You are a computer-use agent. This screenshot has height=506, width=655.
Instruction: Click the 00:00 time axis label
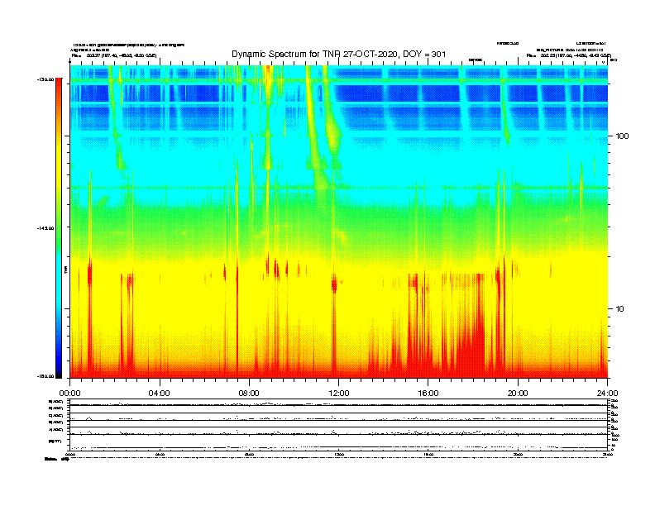point(69,394)
